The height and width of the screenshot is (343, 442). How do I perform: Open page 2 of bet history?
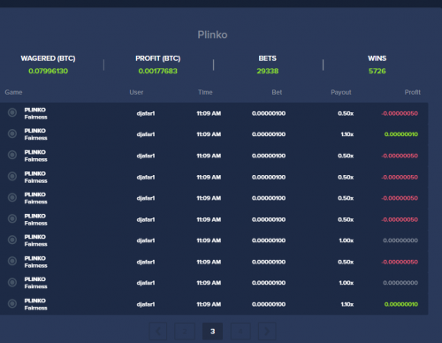click(185, 332)
